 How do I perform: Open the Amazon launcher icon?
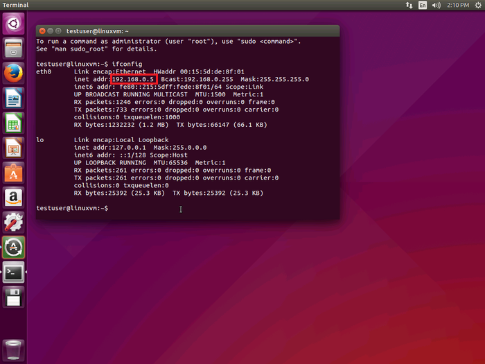(x=13, y=198)
